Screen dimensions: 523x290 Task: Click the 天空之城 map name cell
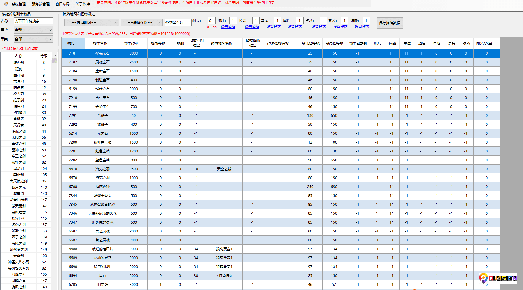[x=224, y=169]
